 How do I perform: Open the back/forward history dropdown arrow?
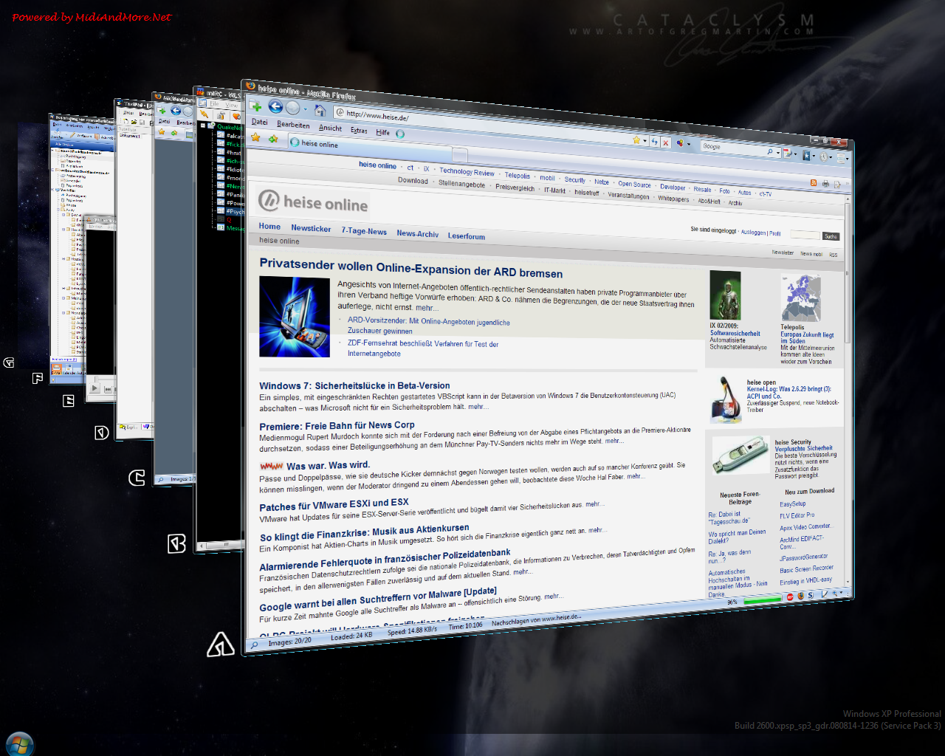(x=305, y=110)
